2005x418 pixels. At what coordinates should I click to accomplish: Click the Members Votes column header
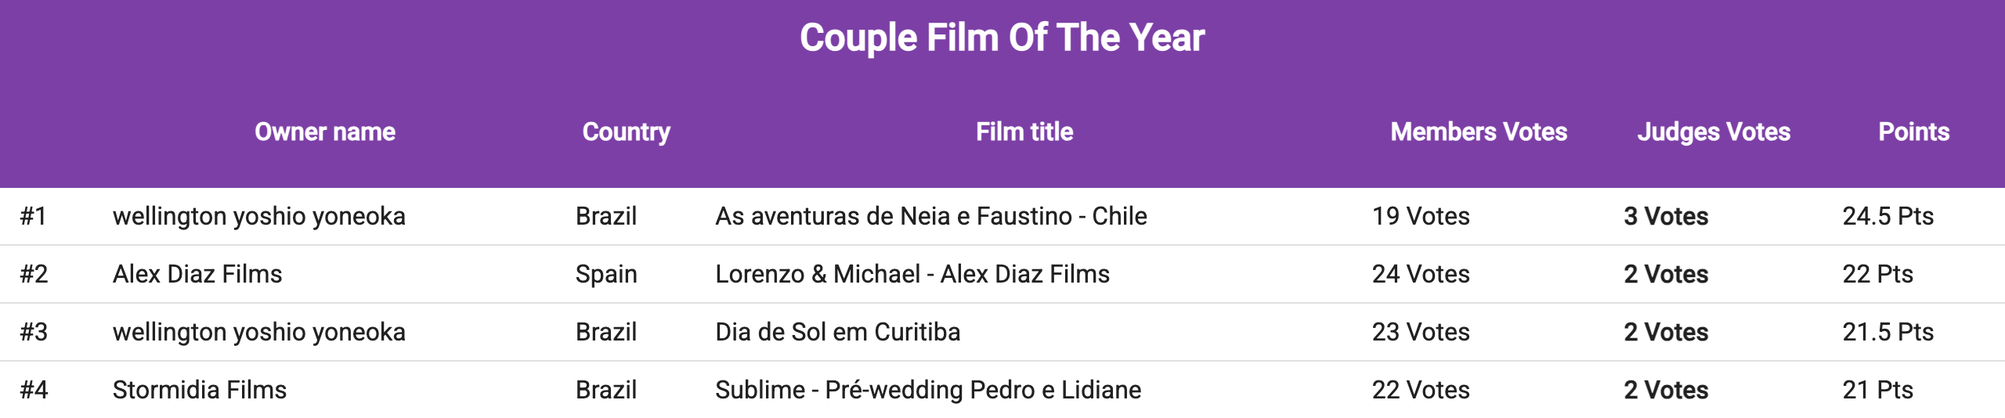(1478, 132)
